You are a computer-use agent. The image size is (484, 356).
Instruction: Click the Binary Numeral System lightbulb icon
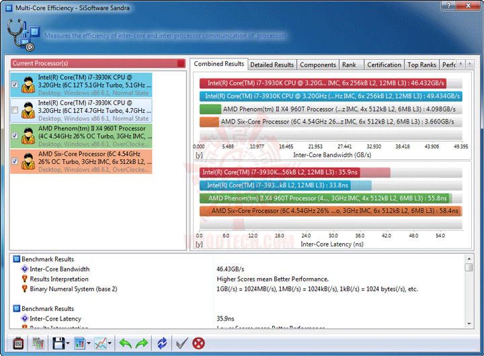click(x=25, y=289)
